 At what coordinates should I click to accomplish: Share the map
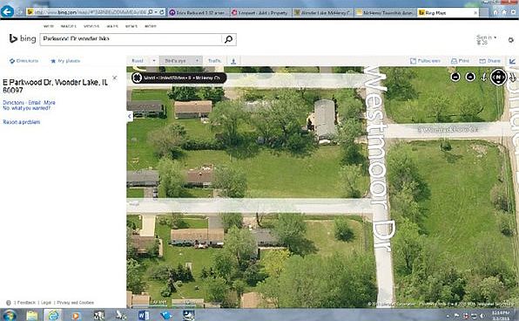click(x=490, y=61)
